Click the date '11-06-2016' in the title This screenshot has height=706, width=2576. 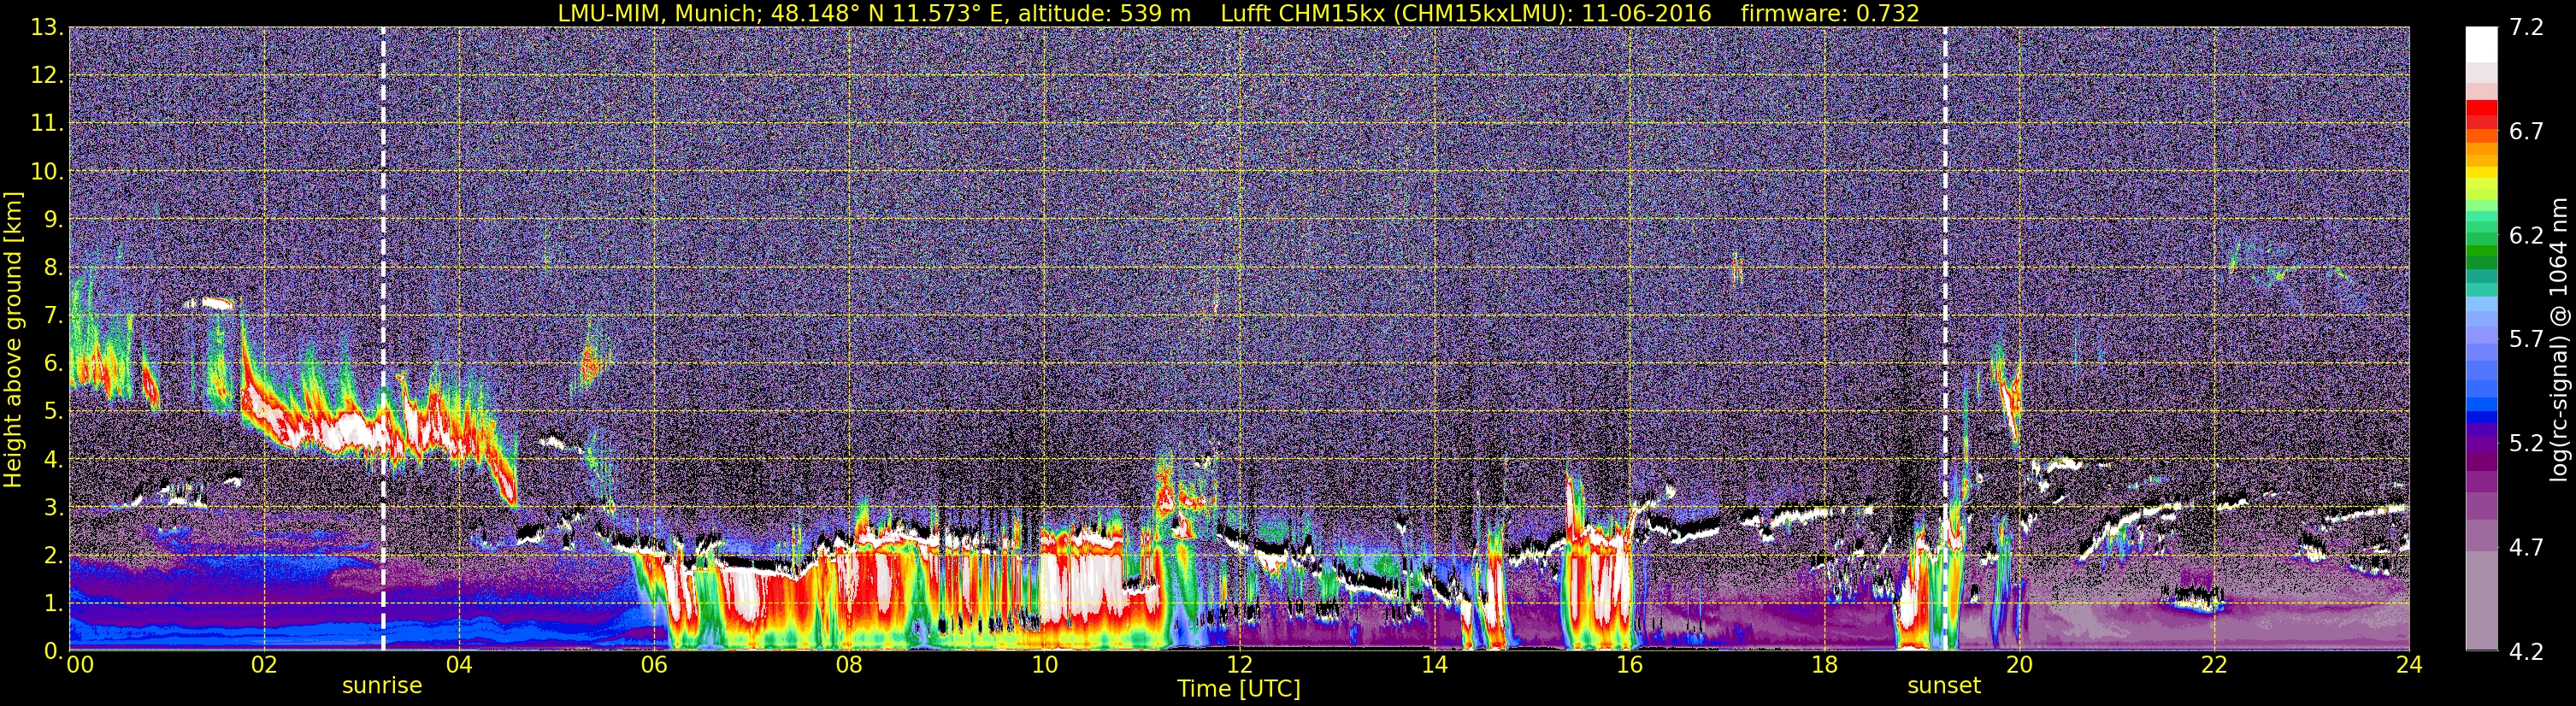coord(1646,13)
